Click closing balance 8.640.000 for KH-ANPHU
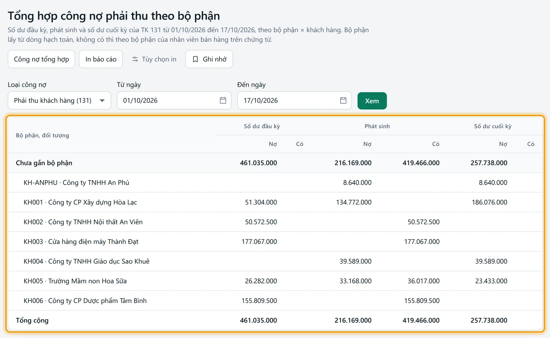This screenshot has width=550, height=338. click(x=493, y=183)
